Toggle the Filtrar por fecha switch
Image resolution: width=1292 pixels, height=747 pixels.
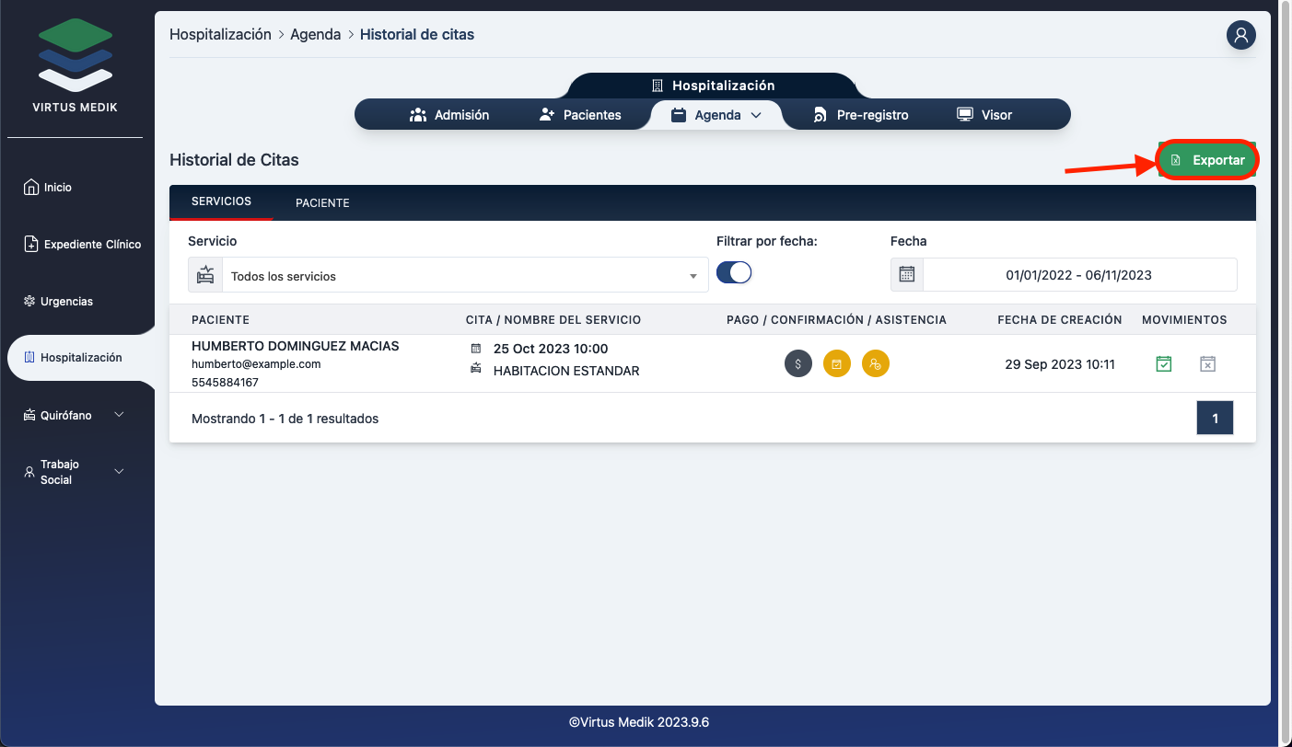click(x=734, y=273)
